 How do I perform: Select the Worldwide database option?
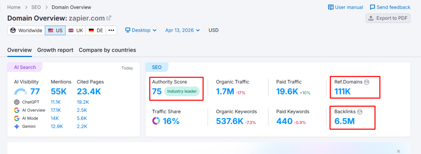26,30
